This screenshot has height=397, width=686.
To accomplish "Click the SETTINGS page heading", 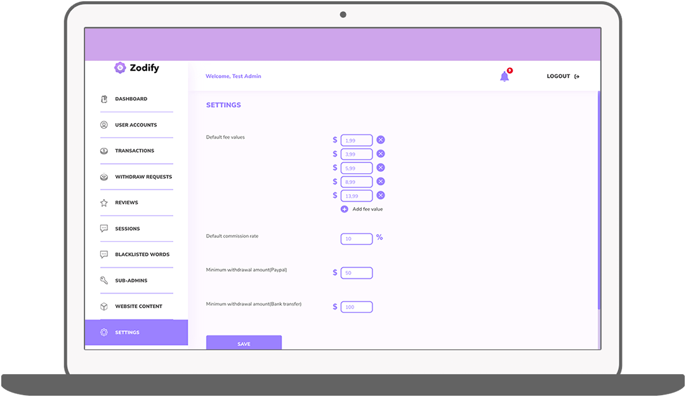I will pyautogui.click(x=223, y=105).
